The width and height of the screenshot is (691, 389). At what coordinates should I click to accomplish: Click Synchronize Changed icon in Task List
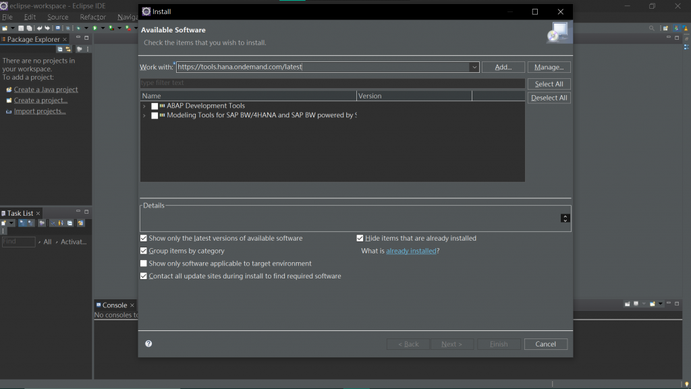[81, 222]
